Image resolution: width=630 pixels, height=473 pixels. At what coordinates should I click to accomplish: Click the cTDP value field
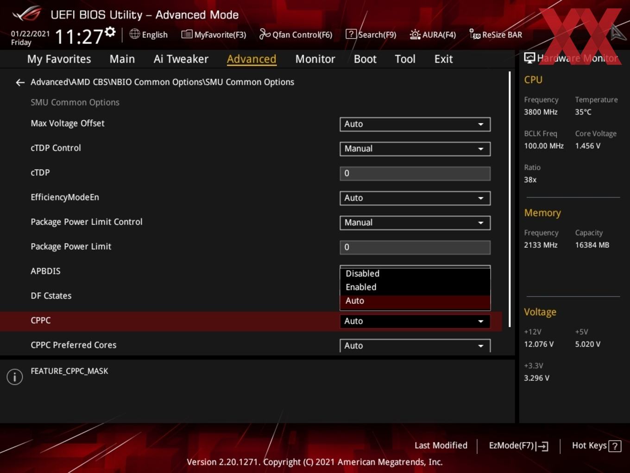[415, 173]
